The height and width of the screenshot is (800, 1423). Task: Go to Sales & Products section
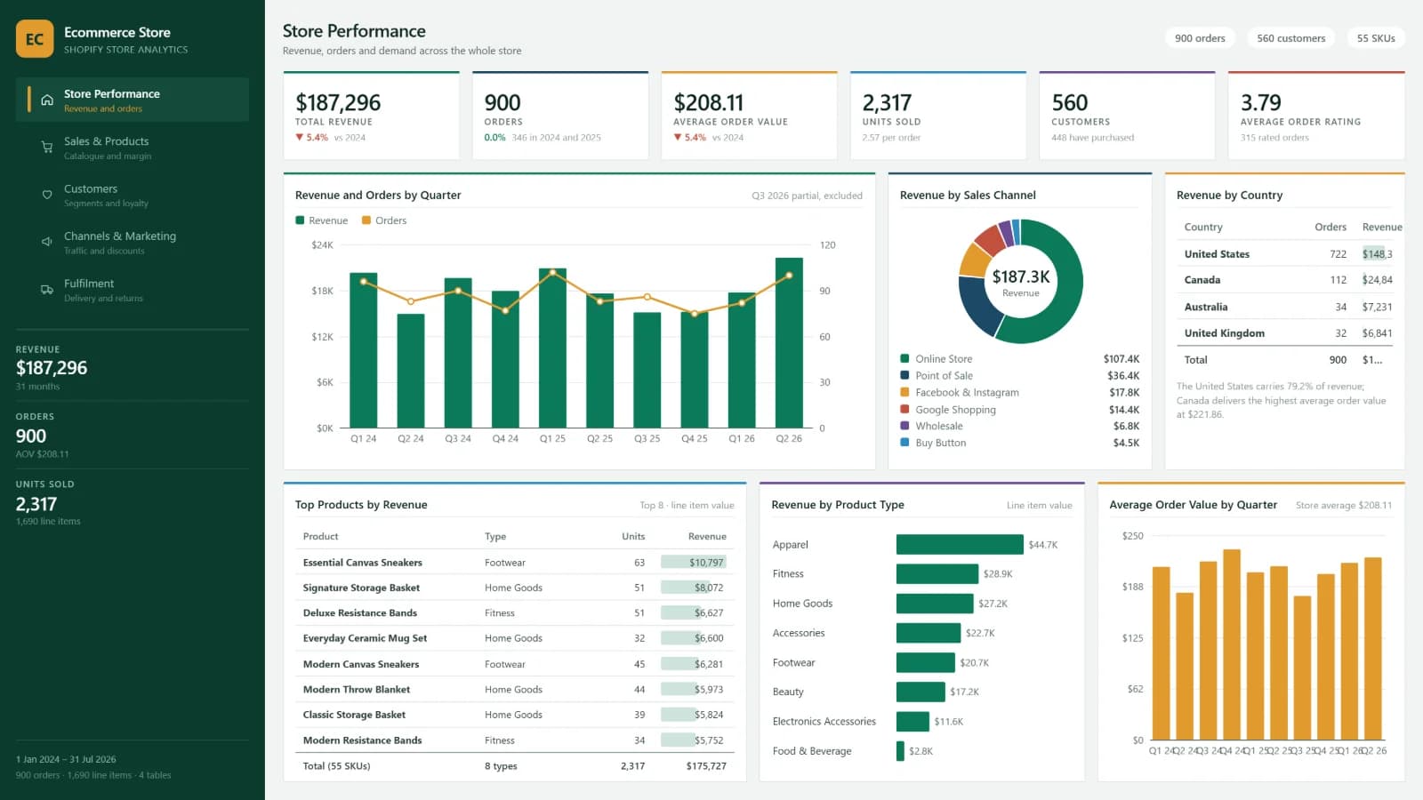(x=133, y=148)
